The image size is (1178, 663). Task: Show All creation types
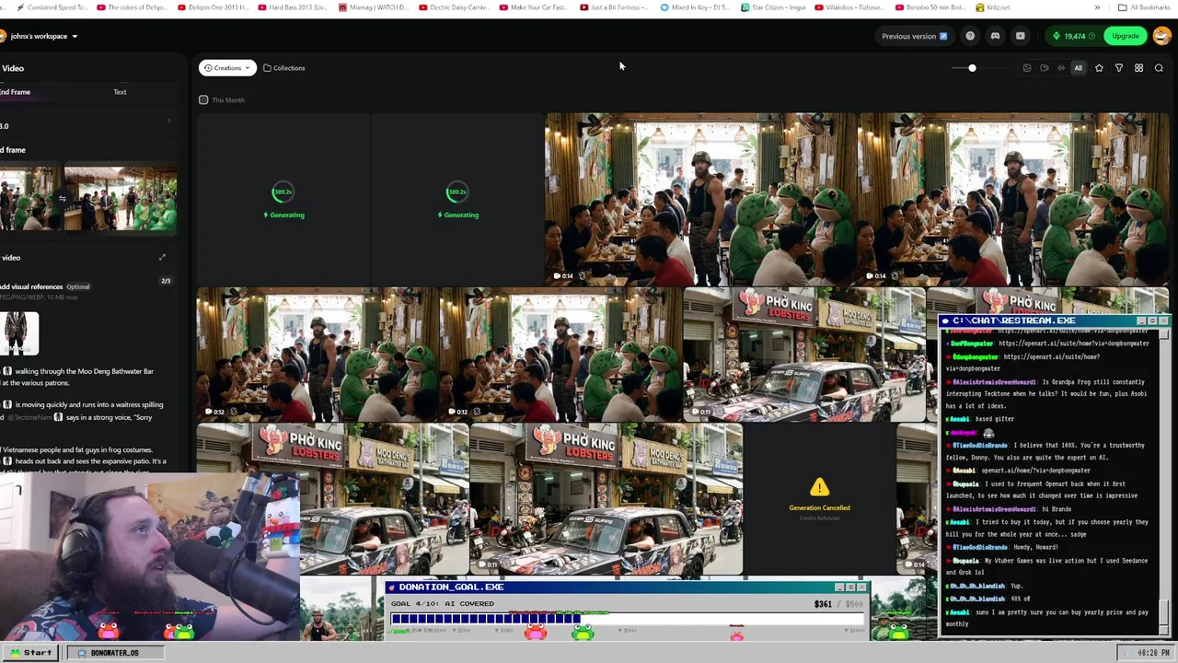click(1078, 68)
